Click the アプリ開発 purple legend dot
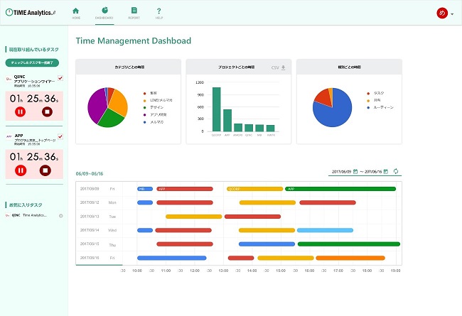The width and height of the screenshot is (462, 316). 145,115
